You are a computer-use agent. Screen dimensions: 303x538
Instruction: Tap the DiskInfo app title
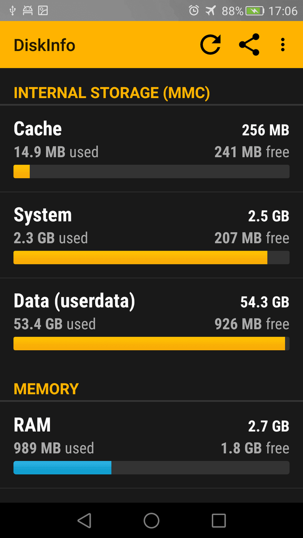click(x=44, y=45)
